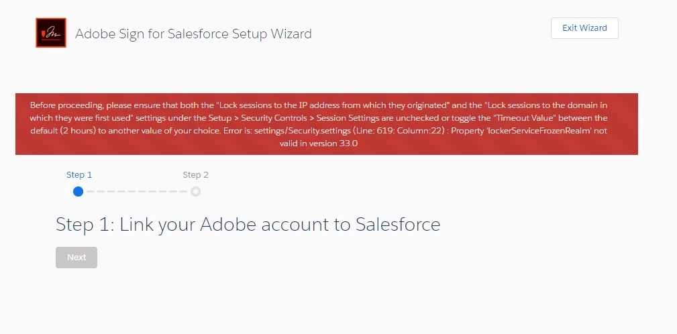Click dashed progress line between the steps

tap(137, 191)
